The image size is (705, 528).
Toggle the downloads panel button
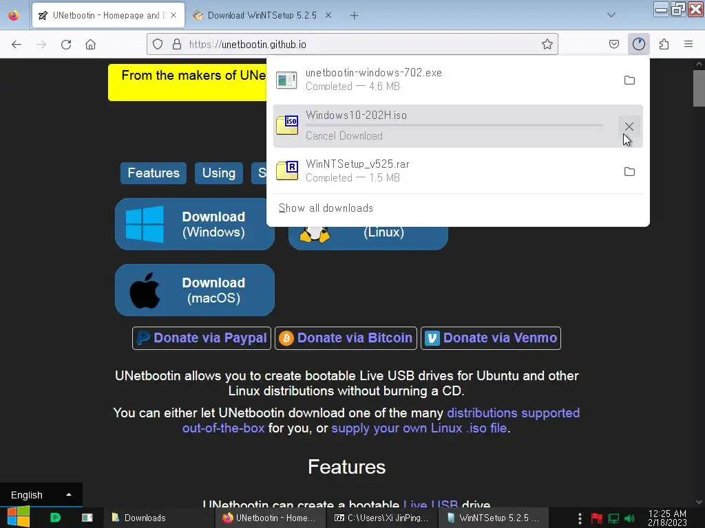point(638,44)
